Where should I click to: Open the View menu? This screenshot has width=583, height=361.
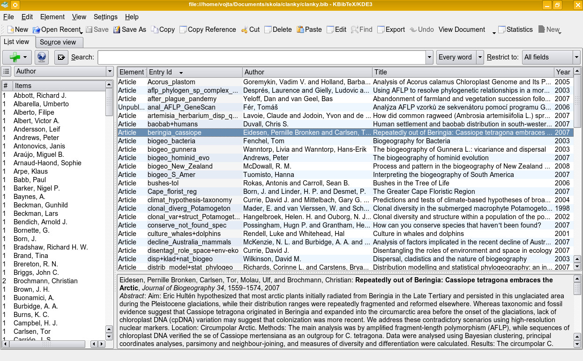point(79,17)
